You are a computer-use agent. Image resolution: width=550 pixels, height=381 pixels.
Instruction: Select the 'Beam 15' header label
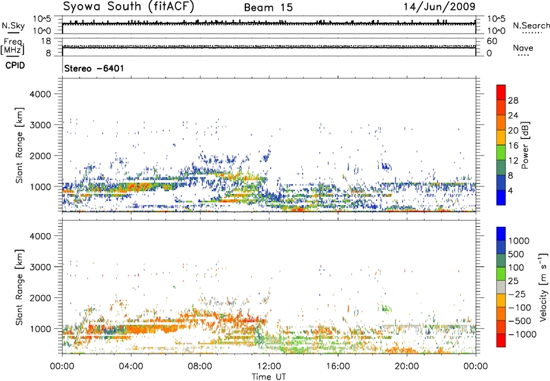[268, 8]
